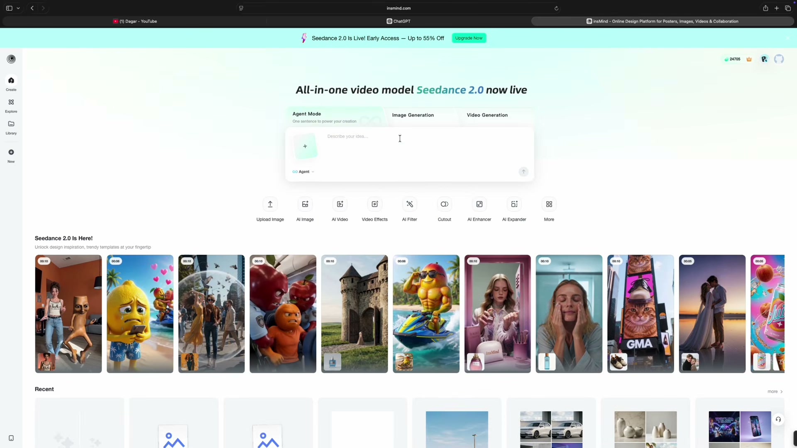Open the AI Enhancer tool
Viewport: 797px width, 448px height.
479,209
